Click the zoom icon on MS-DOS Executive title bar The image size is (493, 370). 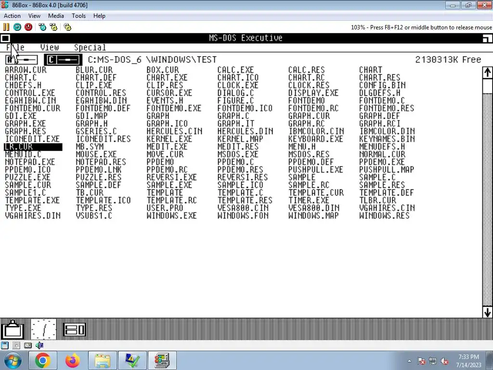point(487,39)
